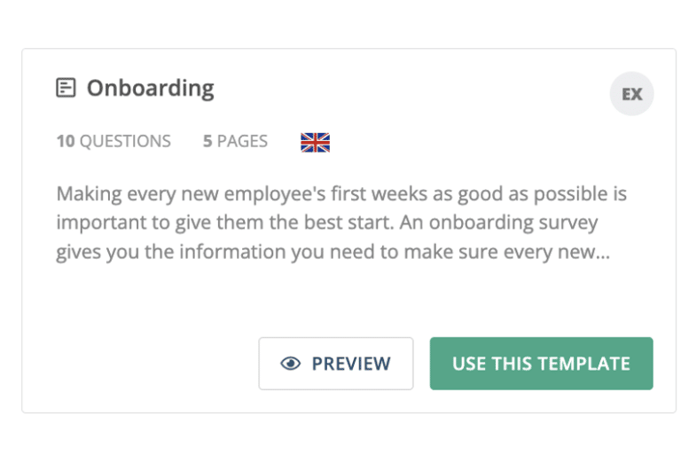
Task: Click the words 'onboarding survey' in the description
Action: tap(513, 223)
